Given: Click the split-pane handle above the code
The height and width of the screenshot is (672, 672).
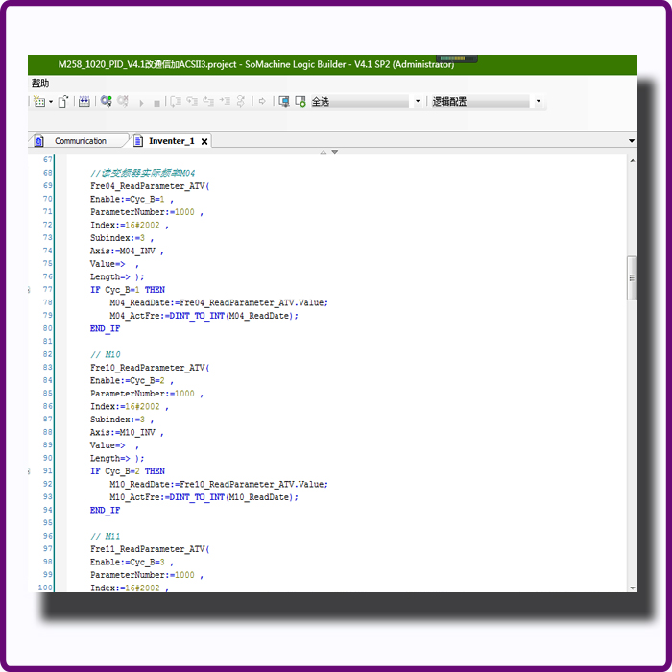Looking at the screenshot, I should click(328, 152).
